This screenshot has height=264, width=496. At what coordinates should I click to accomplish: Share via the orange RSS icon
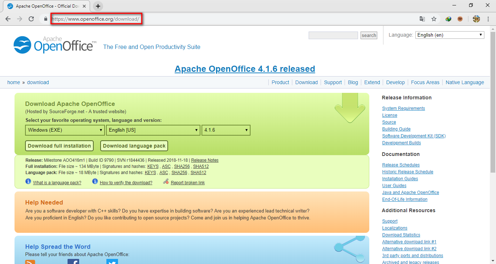30,262
